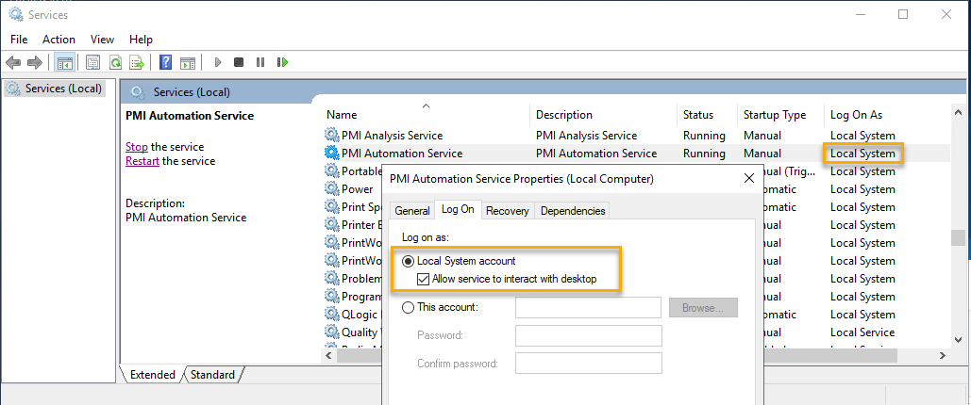Image resolution: width=971 pixels, height=405 pixels.
Task: Open the Help menu
Action: [141, 40]
